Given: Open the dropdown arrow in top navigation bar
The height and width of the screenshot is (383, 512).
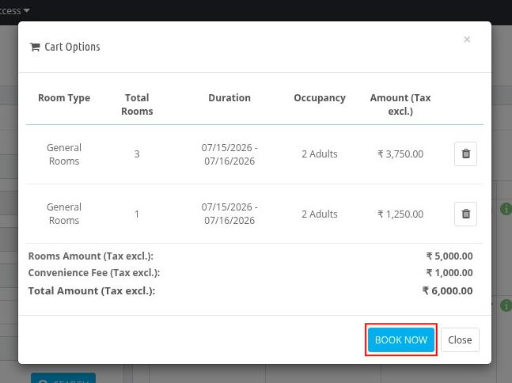Looking at the screenshot, I should point(27,10).
